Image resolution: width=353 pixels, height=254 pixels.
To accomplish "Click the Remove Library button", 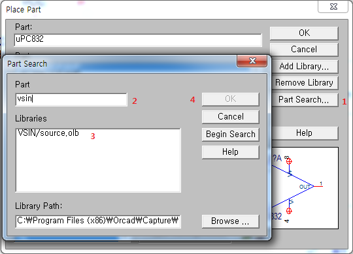I will coord(305,83).
